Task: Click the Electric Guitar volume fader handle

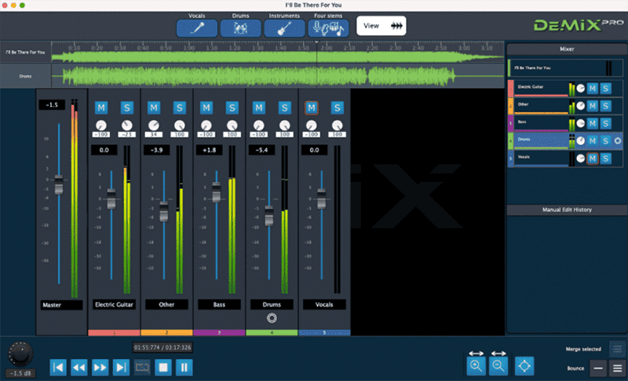Action: [111, 198]
